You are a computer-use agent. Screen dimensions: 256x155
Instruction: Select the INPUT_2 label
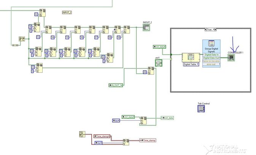pyautogui.click(x=67, y=13)
